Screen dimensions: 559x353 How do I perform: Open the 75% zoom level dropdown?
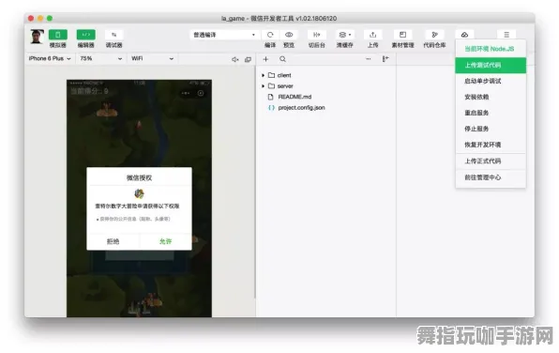101,58
